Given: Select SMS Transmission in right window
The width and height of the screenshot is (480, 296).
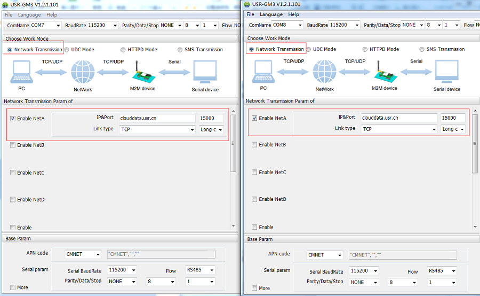Looking at the screenshot, I should 422,49.
